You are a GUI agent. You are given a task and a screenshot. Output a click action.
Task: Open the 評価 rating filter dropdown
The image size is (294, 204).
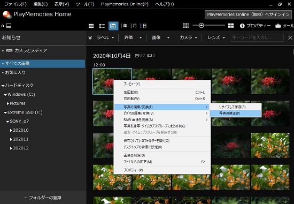[133, 38]
